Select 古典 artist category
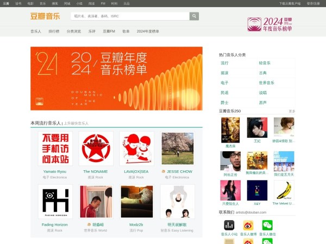Viewport: 326px width, 244px height. tap(263, 73)
